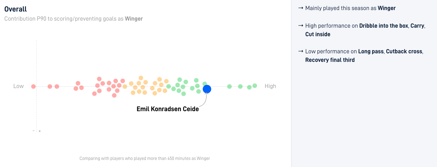Click the Long pass skill text
This screenshot has height=167, width=437.
click(x=371, y=52)
